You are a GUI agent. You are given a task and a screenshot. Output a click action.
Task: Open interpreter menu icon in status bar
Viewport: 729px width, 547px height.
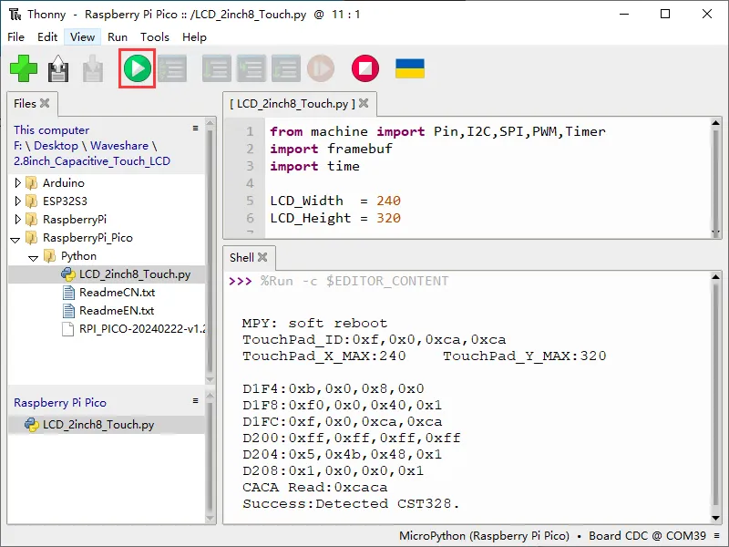(717, 536)
